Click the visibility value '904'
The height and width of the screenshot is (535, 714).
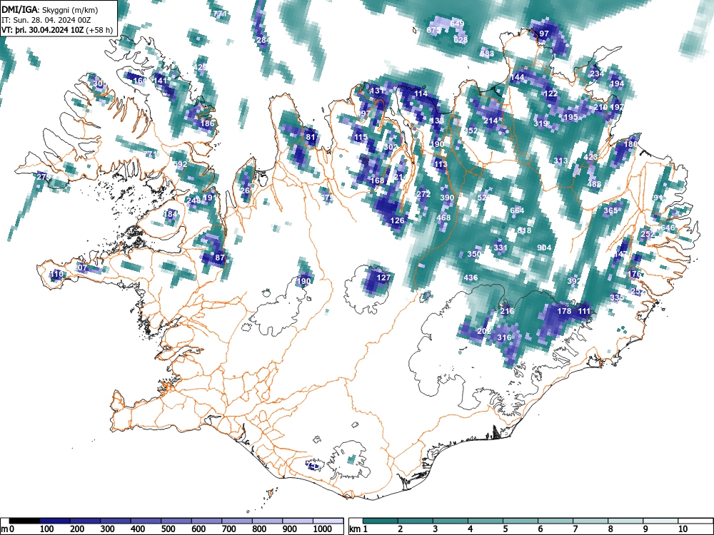coord(543,248)
